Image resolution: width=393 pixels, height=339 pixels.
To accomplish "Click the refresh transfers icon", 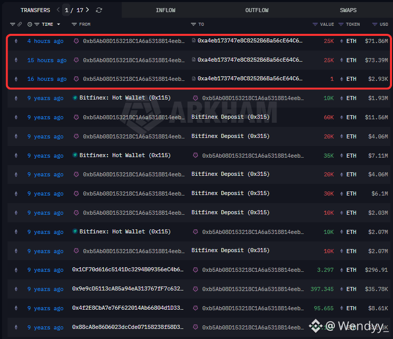I will pyautogui.click(x=99, y=10).
